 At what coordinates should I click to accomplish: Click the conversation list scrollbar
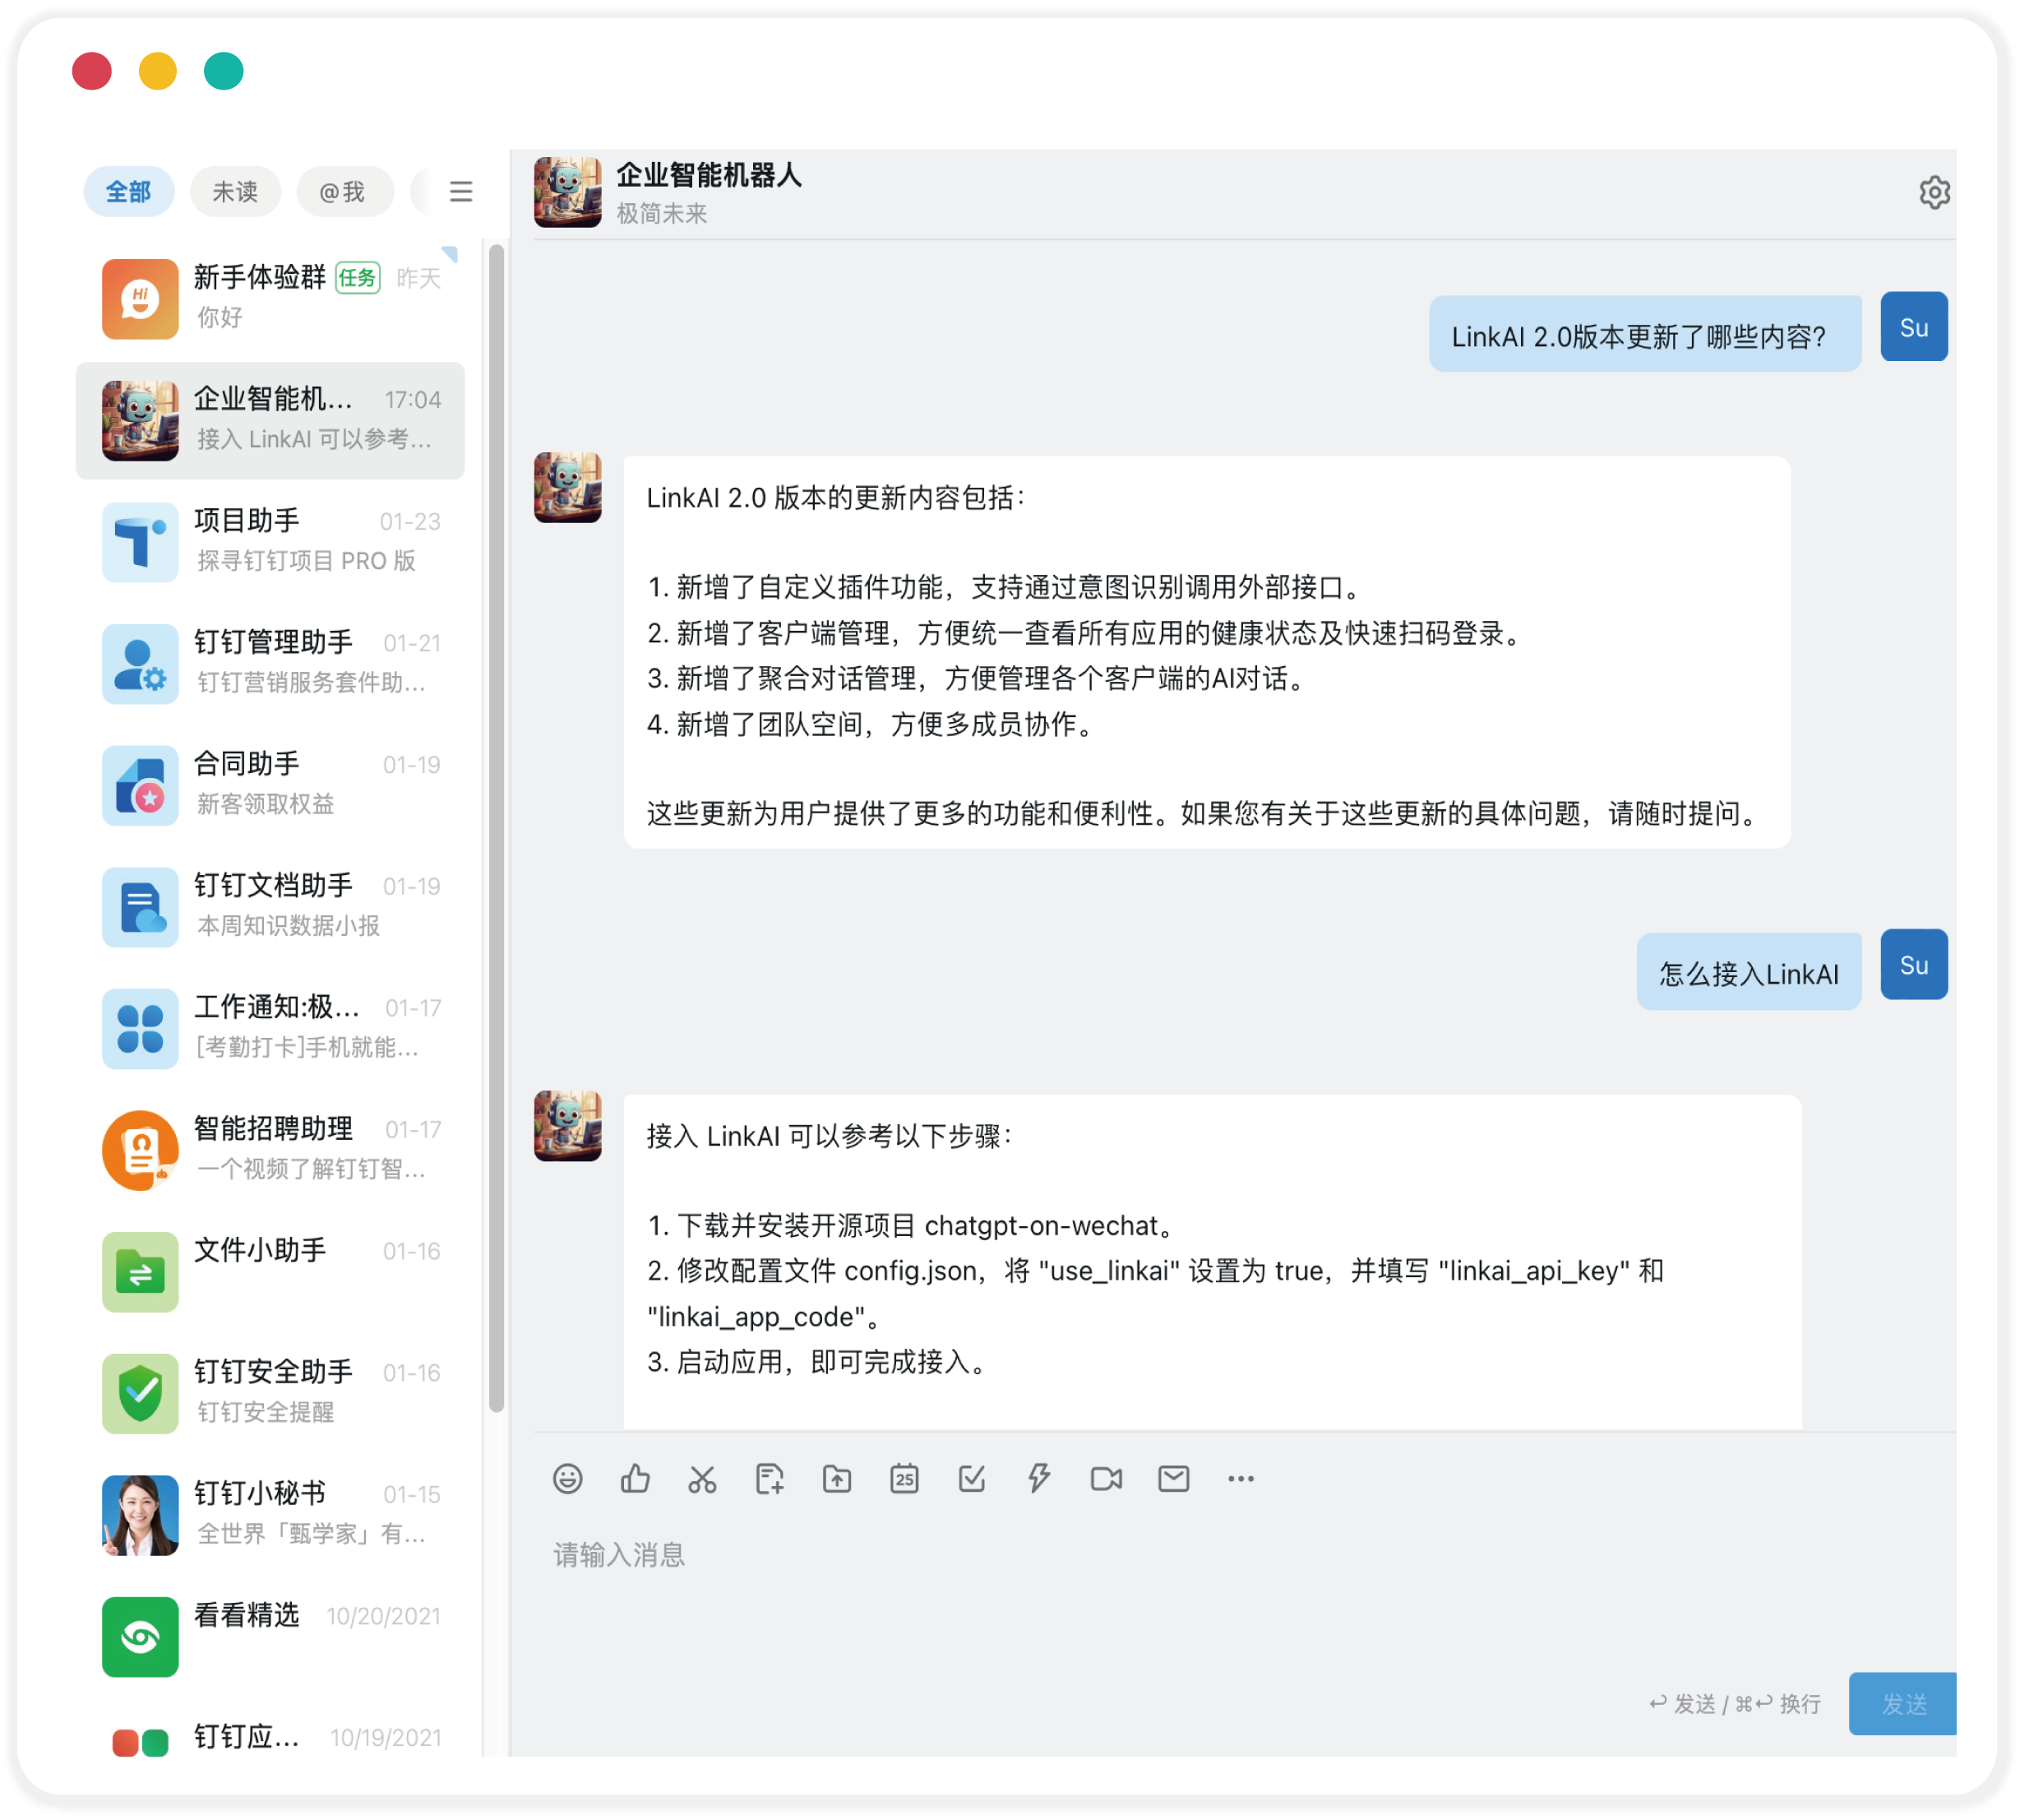(496, 830)
